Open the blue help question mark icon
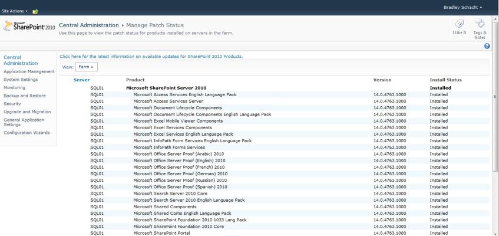This screenshot has width=499, height=236. coord(487,46)
